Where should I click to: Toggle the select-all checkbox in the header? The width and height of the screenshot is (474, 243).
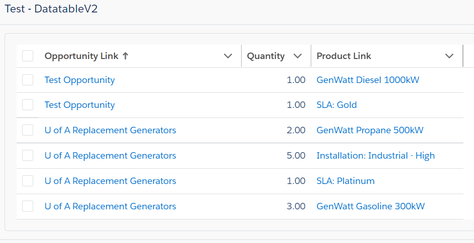tap(28, 56)
